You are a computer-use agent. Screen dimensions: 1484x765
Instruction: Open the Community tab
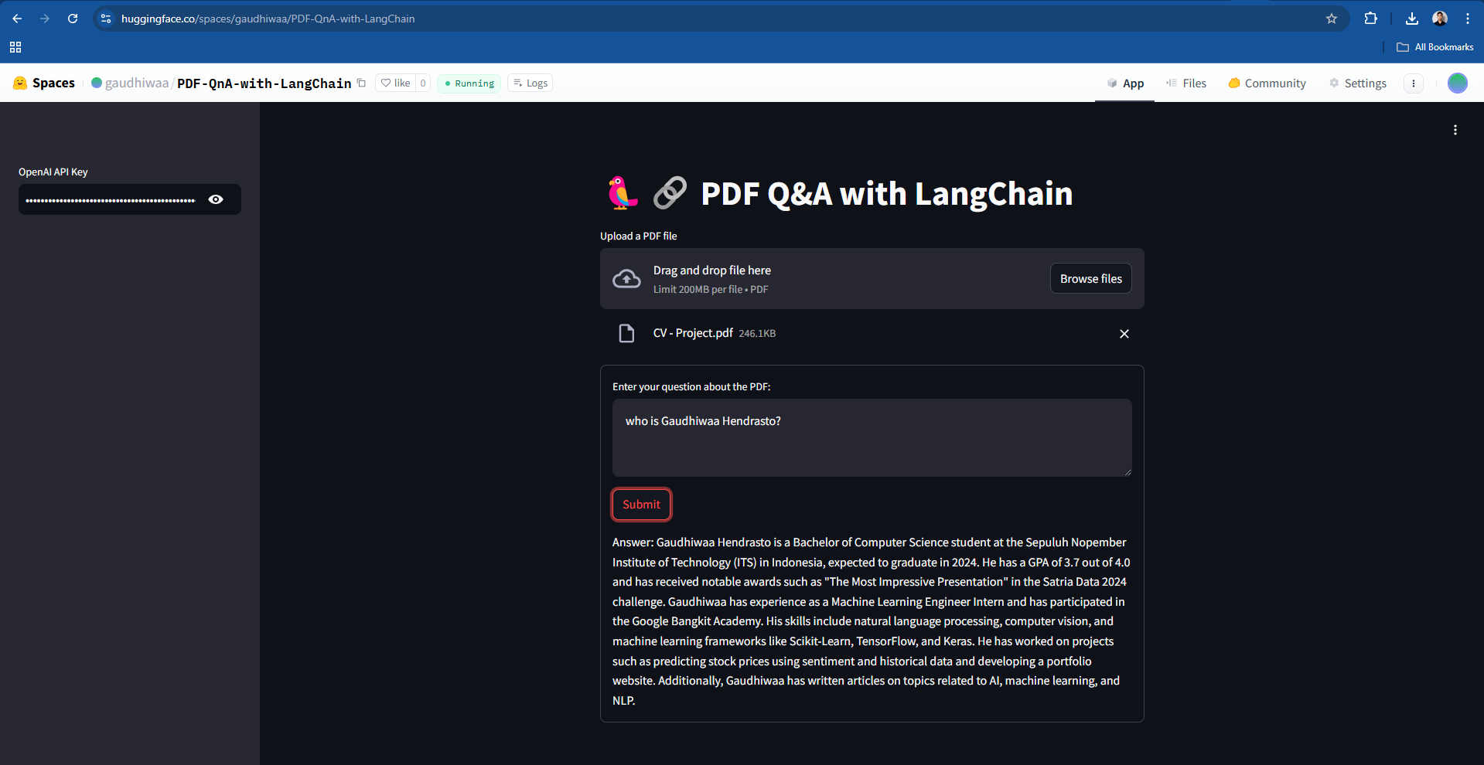tap(1267, 83)
